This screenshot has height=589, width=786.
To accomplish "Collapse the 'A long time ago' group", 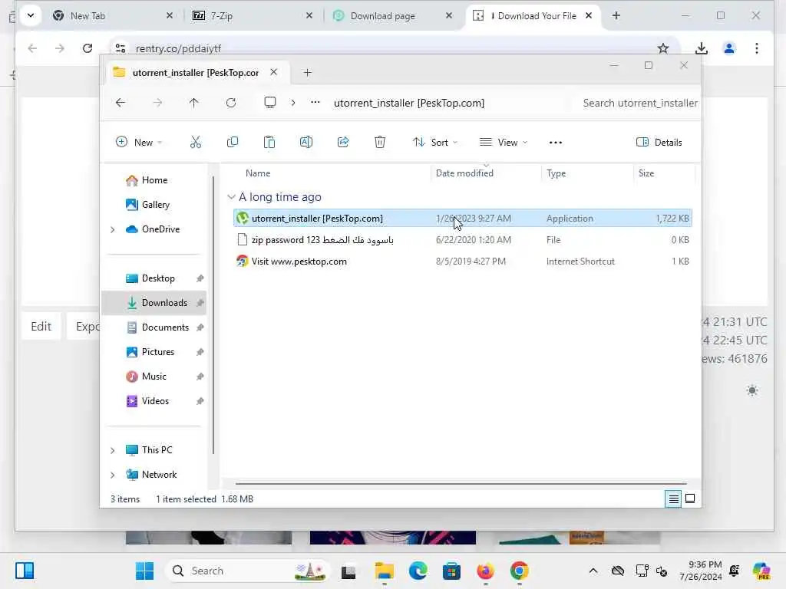I will pos(231,197).
